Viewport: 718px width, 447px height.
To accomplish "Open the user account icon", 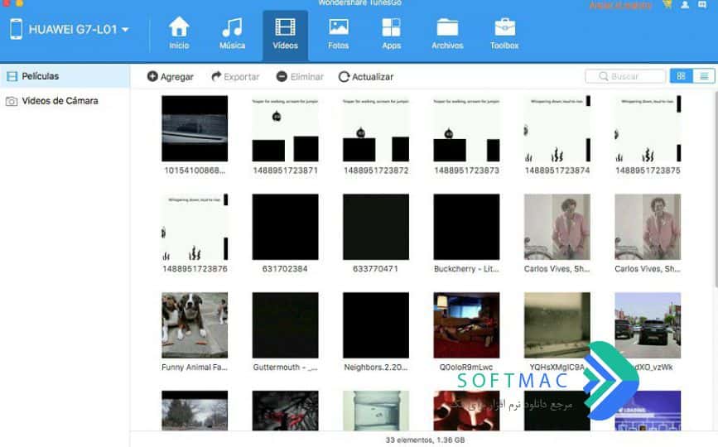I will point(685,5).
